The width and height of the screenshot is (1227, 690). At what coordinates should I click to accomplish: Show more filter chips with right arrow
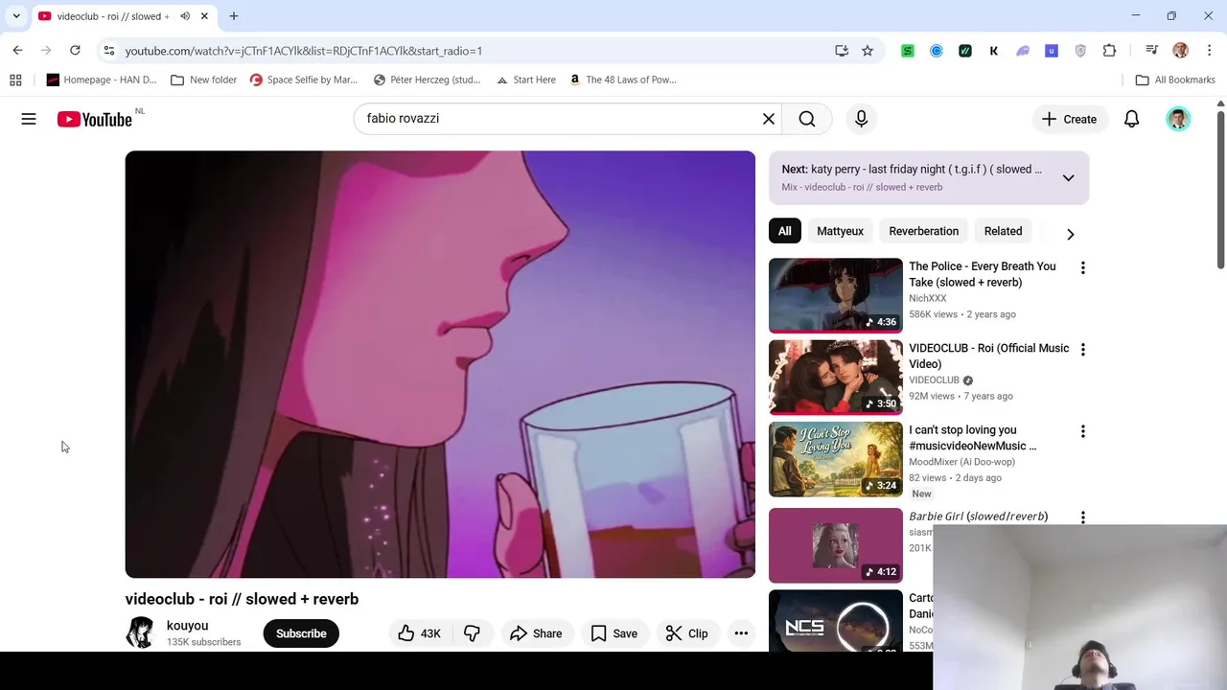click(1070, 234)
